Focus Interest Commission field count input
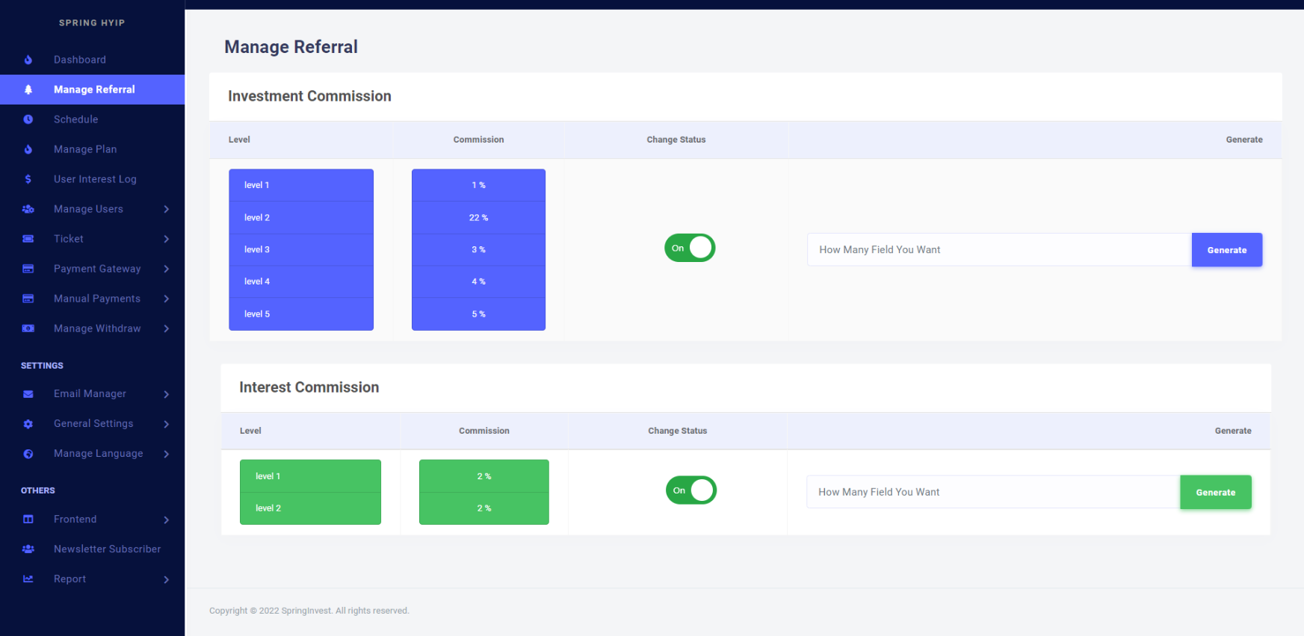The width and height of the screenshot is (1304, 636). (x=992, y=493)
